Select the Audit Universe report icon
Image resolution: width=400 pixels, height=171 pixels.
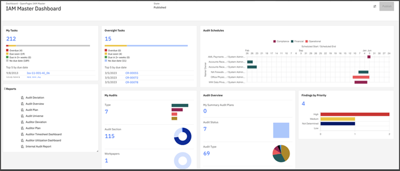coord(23,116)
